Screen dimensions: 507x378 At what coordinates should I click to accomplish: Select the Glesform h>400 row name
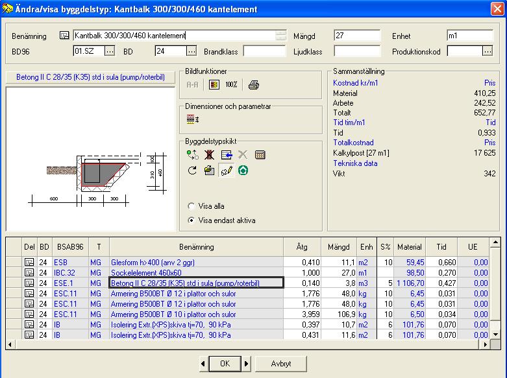click(153, 263)
